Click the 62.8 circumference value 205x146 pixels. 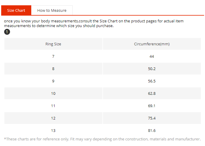coord(152,93)
